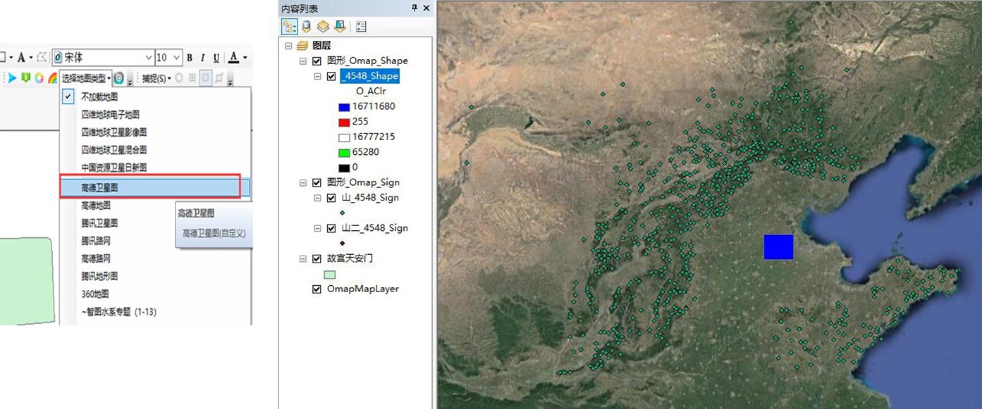This screenshot has width=982, height=409.
Task: Click the blue arrow play icon
Action: 12,77
